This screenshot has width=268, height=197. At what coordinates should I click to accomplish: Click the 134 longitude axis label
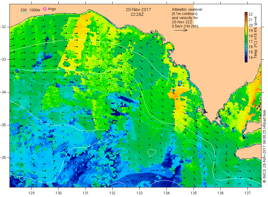[166, 193]
